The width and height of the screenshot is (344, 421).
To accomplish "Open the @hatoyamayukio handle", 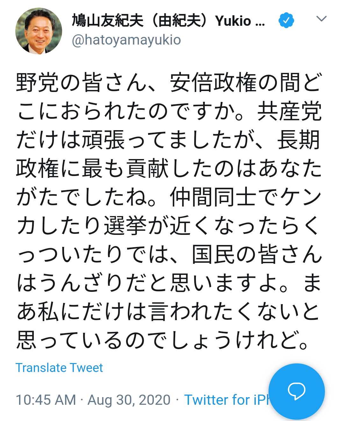I will [126, 40].
